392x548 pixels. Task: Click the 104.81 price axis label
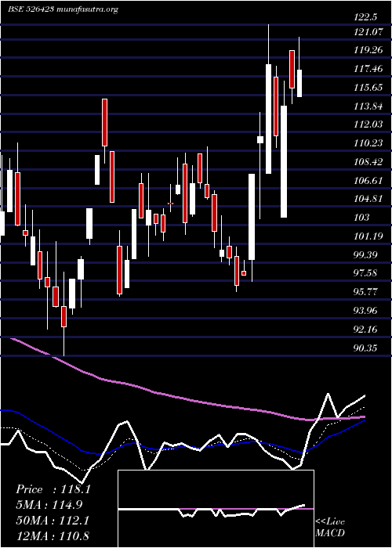[368, 199]
